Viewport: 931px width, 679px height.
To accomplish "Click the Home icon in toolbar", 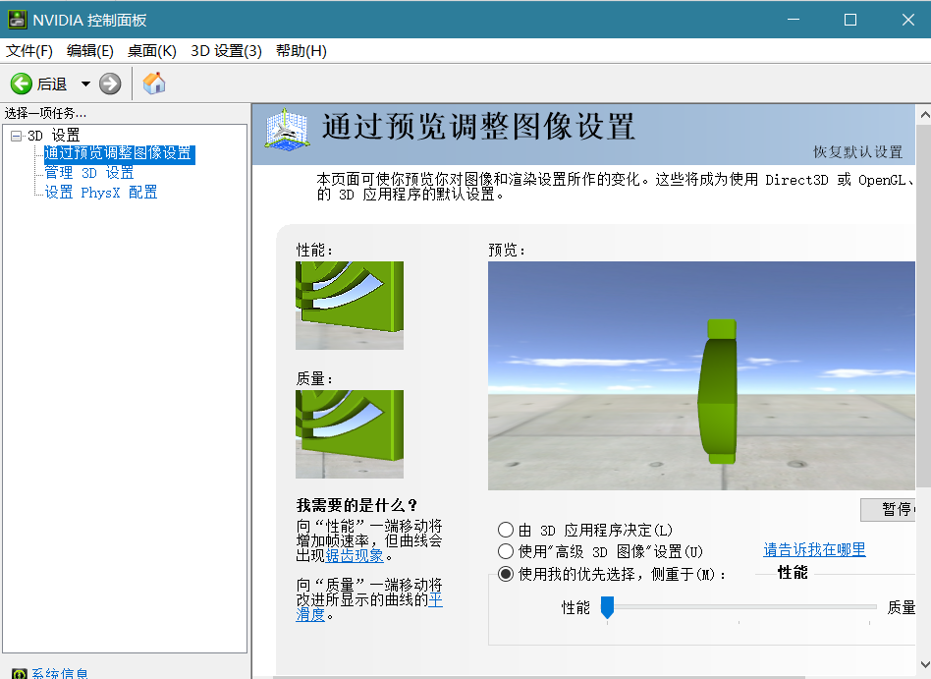I will [x=154, y=84].
